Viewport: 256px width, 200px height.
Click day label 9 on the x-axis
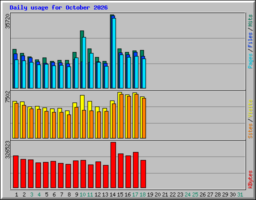[x=76, y=194]
